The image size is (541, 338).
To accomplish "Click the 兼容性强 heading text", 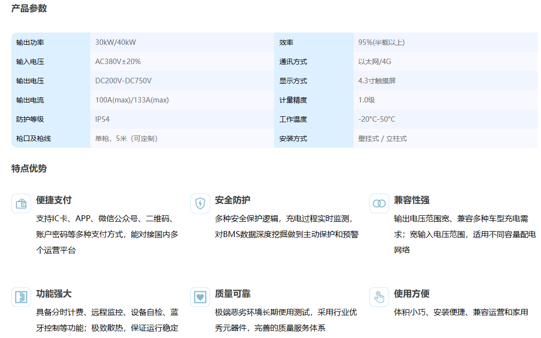I will (x=412, y=200).
